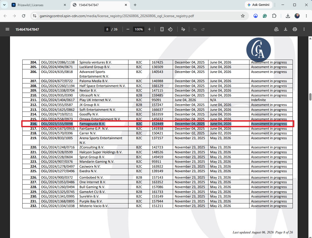312x238 pixels.
Task: Click OGL/2023/155/0098 license number
Action: [x=57, y=124]
